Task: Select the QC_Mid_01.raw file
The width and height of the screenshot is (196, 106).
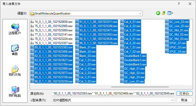Action: [x=179, y=30]
